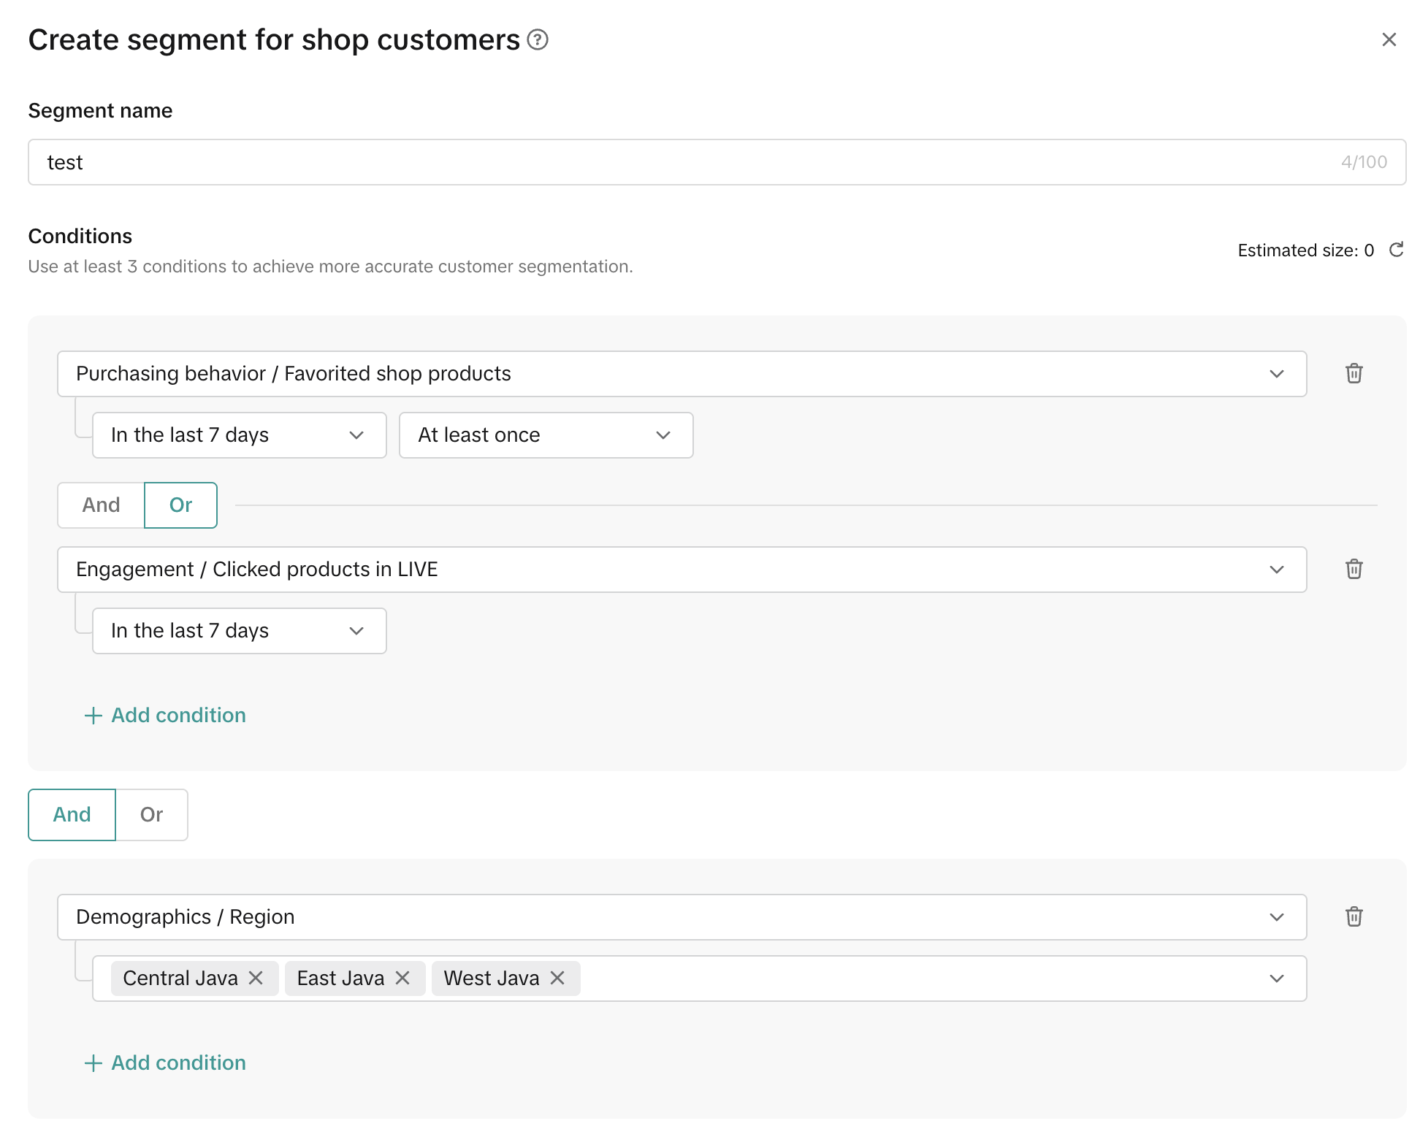This screenshot has height=1126, width=1420.
Task: Add condition to the first group
Action: (165, 715)
